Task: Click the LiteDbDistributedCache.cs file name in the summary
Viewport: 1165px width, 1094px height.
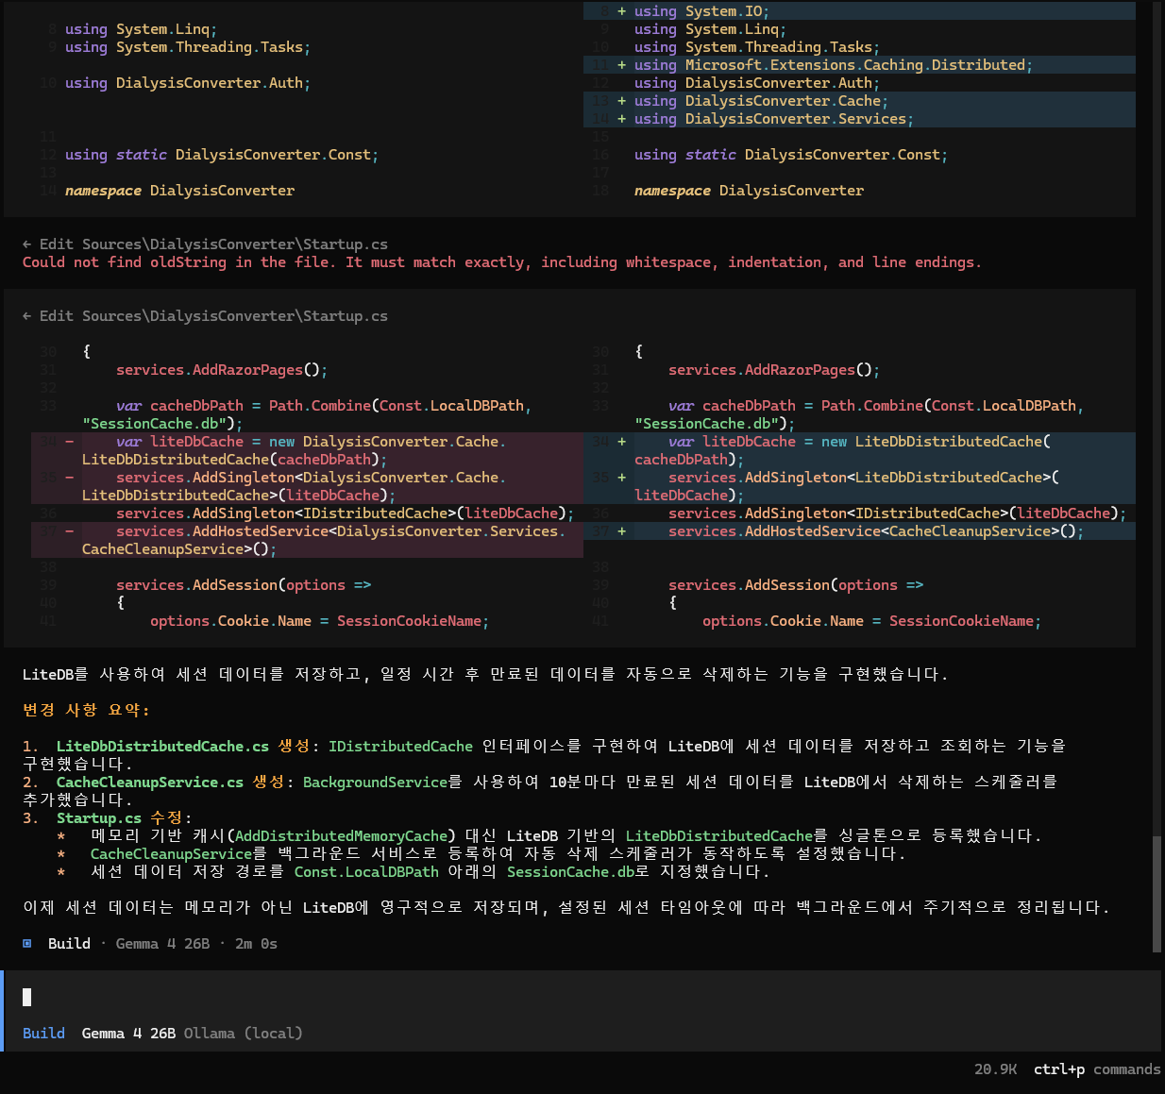Action: point(162,747)
